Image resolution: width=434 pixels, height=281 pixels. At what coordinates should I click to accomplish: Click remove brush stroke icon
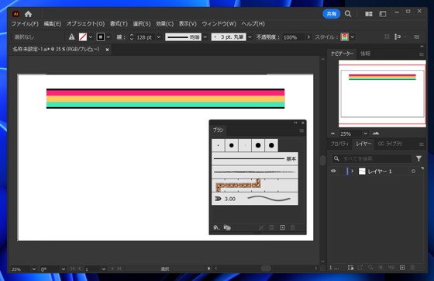point(261,227)
